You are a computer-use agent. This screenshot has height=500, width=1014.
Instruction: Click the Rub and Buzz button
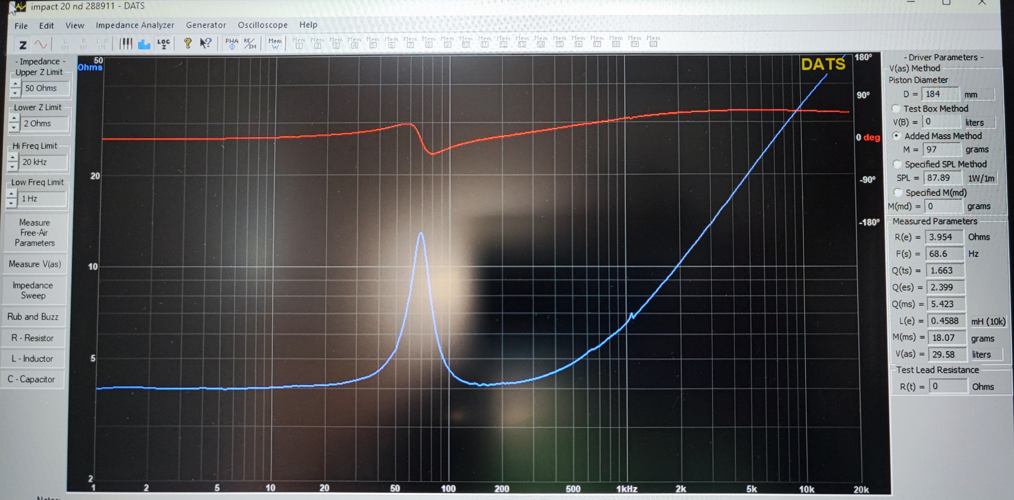[33, 317]
